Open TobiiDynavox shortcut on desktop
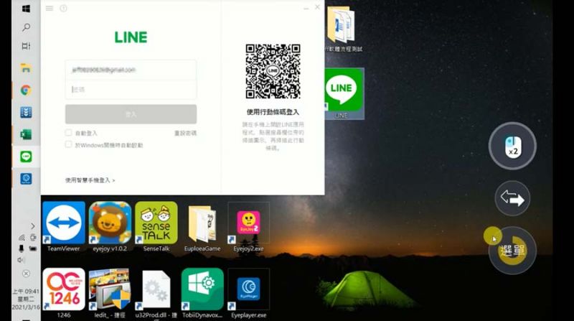This screenshot has height=321, width=574. [202, 289]
